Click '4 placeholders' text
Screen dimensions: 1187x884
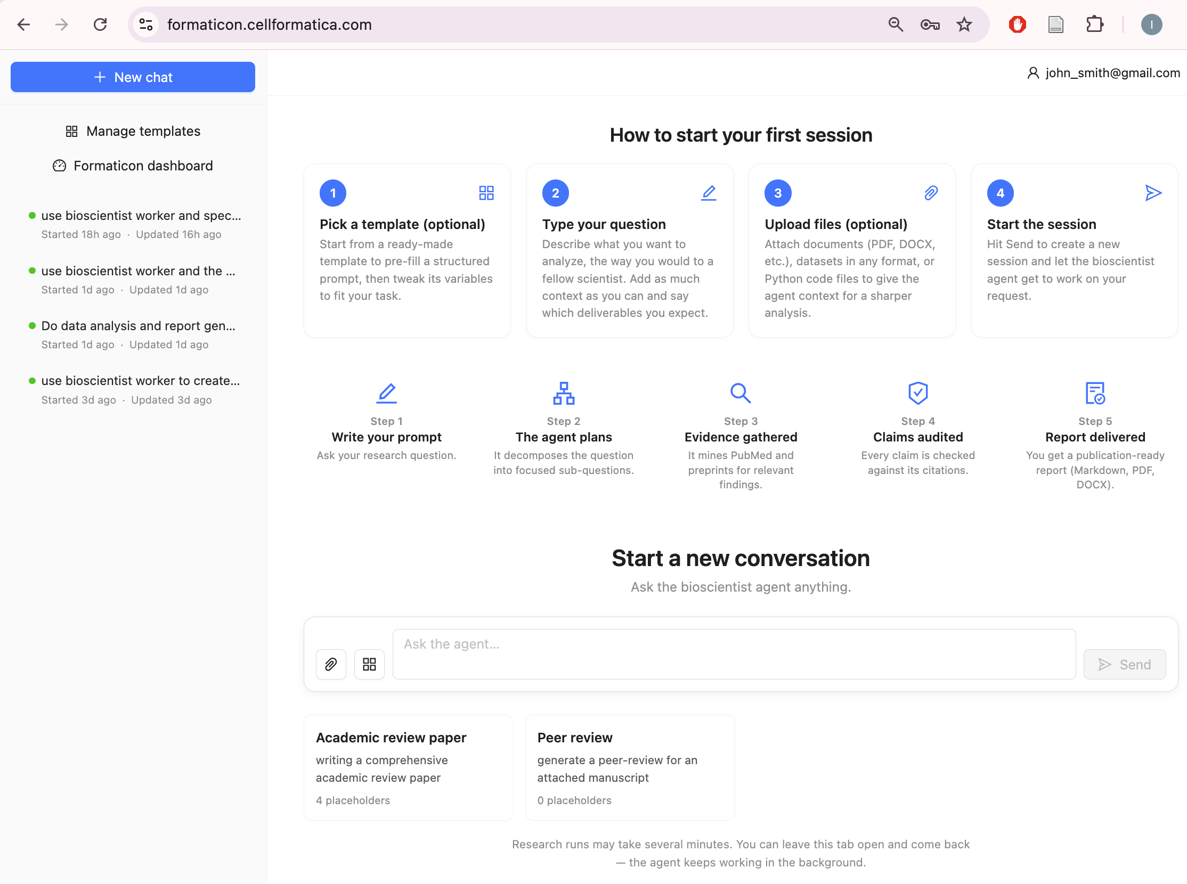353,800
